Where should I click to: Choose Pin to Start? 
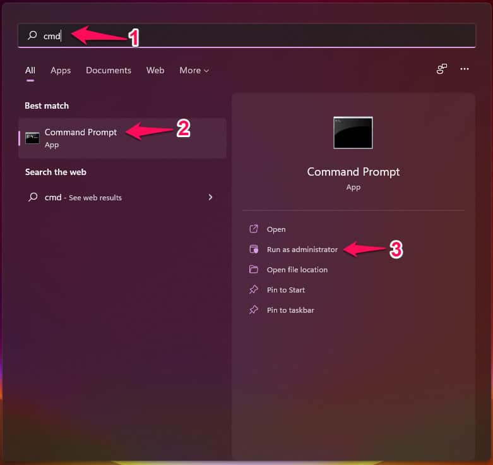(x=286, y=290)
